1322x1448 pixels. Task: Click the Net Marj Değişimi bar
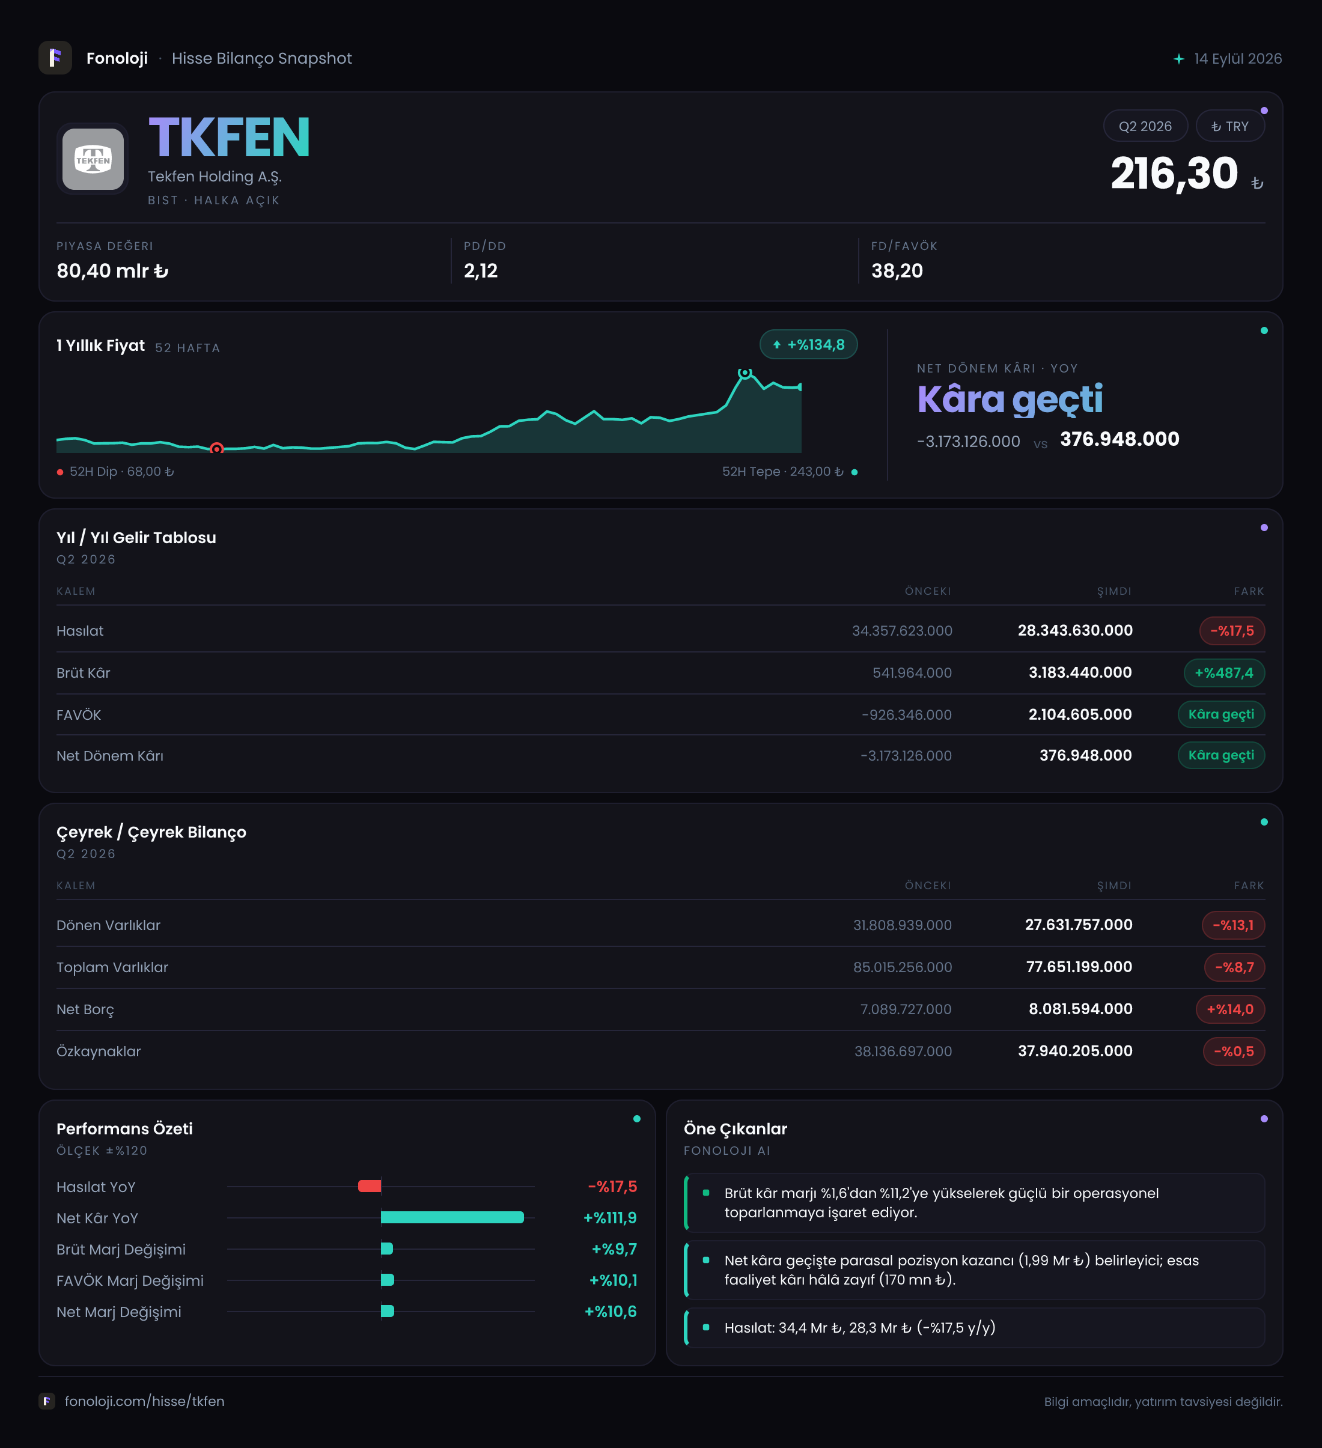pyautogui.click(x=387, y=1311)
